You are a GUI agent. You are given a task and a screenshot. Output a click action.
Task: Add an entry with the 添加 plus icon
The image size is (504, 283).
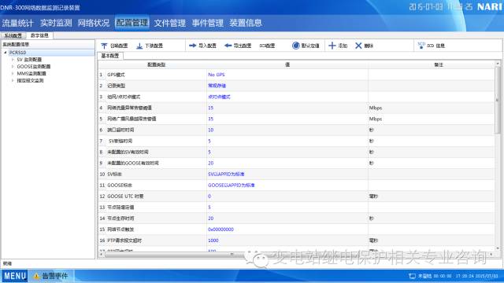tap(332, 46)
